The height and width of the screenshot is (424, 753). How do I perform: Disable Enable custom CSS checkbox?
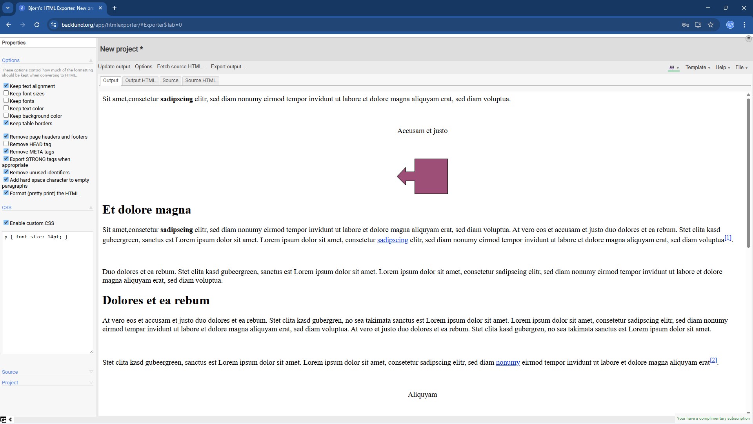point(6,223)
